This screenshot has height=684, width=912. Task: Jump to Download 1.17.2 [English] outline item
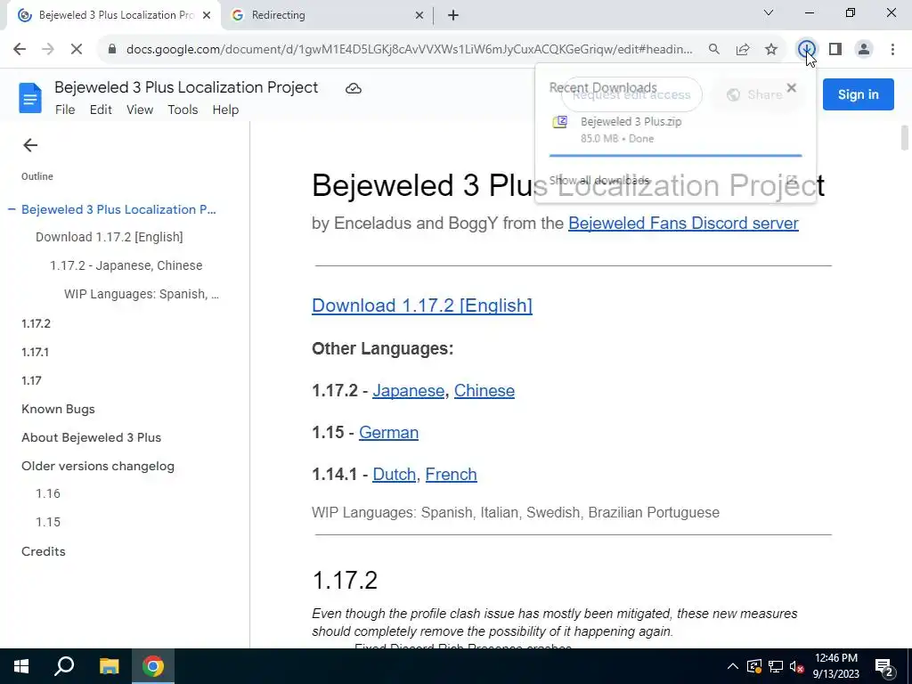(x=110, y=237)
